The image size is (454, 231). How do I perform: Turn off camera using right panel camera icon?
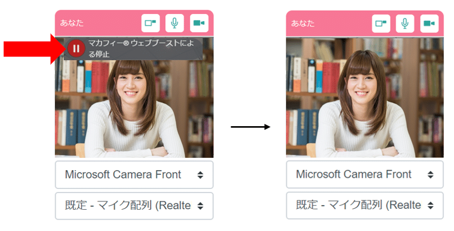coord(430,23)
